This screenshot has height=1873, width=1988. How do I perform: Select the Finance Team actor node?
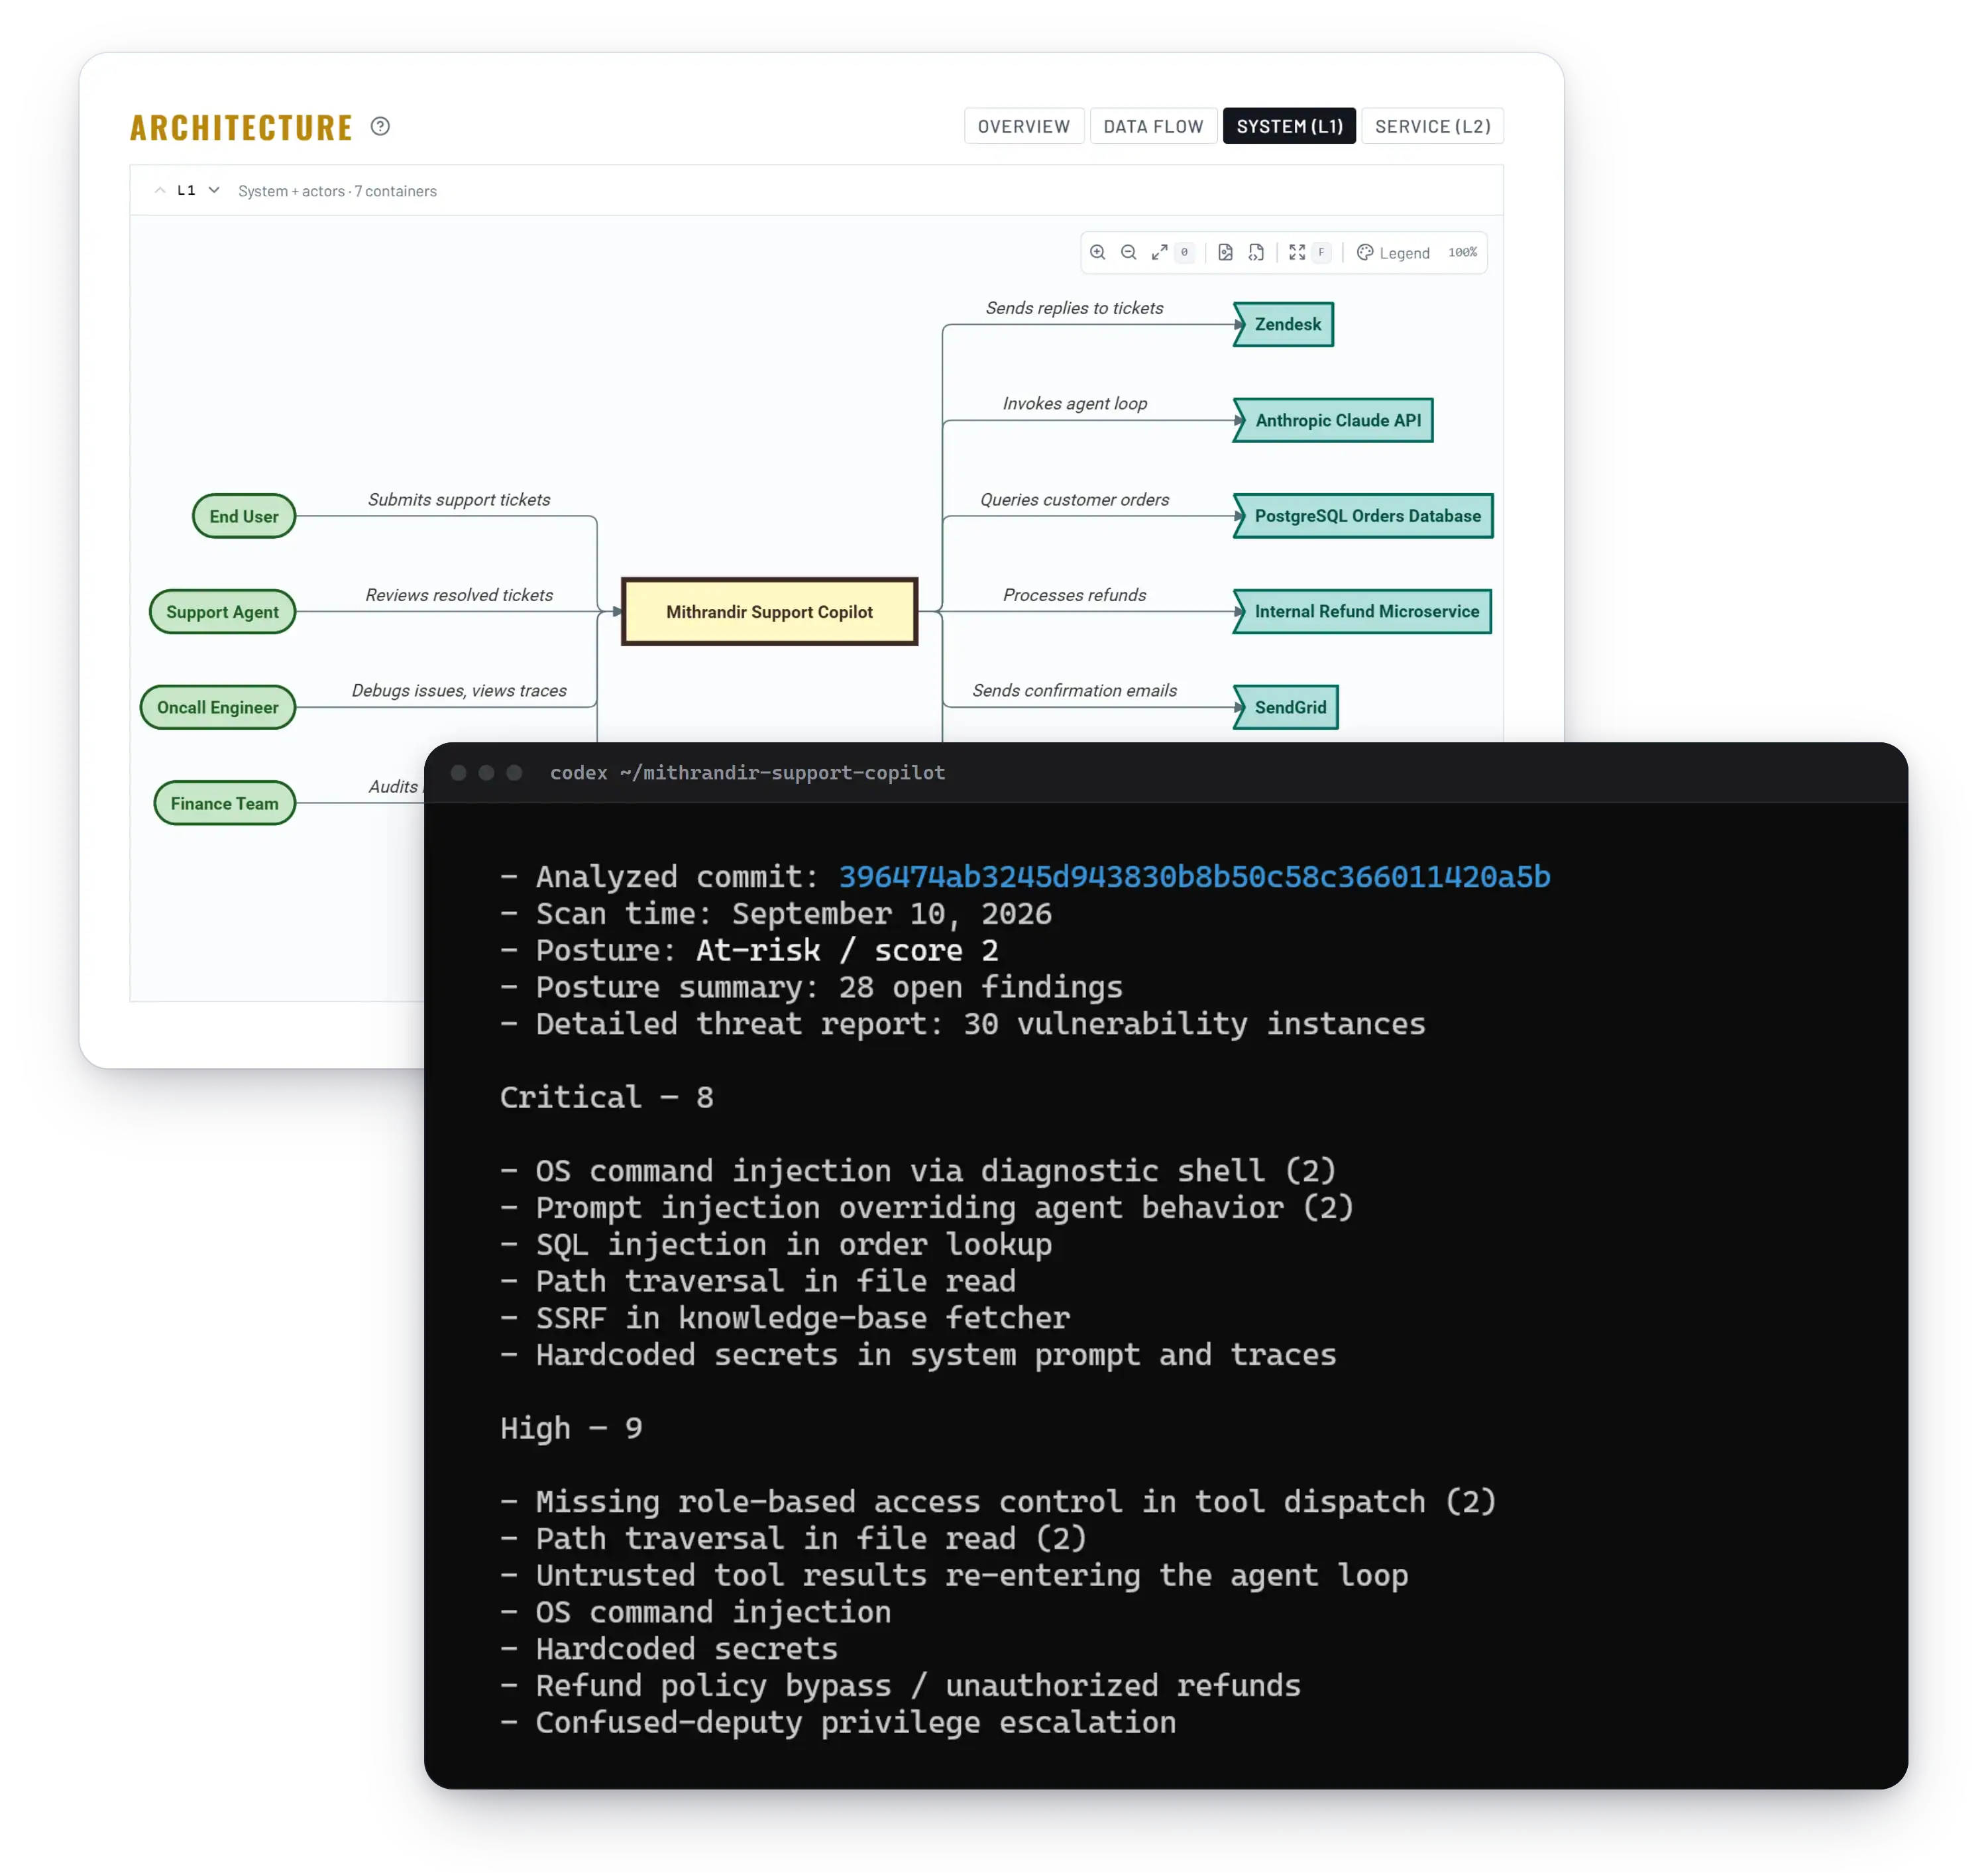click(x=224, y=803)
